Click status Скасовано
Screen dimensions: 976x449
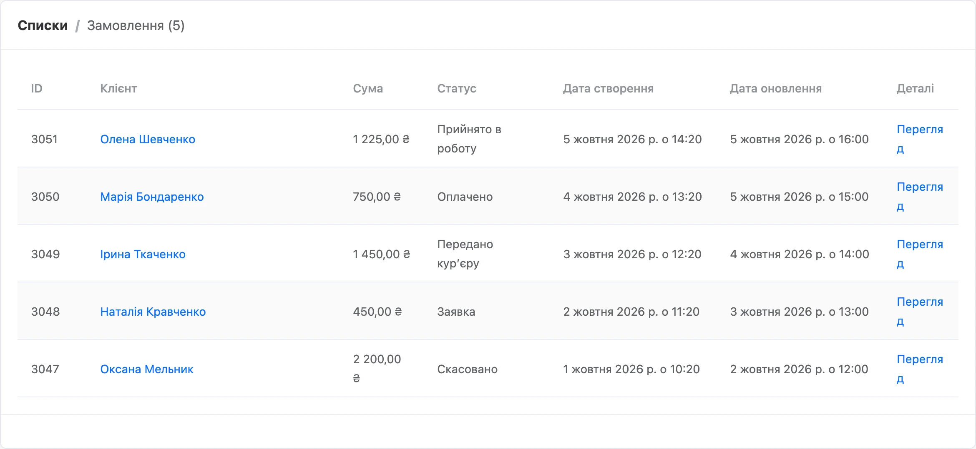[x=467, y=369]
